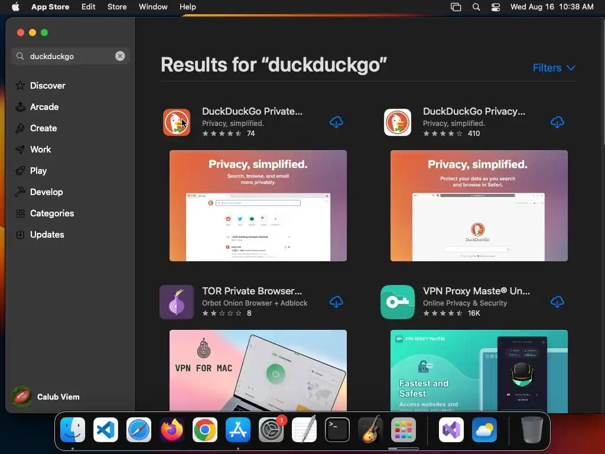Open System Settings from Dock
The width and height of the screenshot is (605, 454).
(271, 430)
